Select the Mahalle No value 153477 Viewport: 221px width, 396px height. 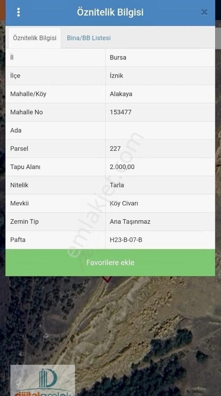(121, 112)
